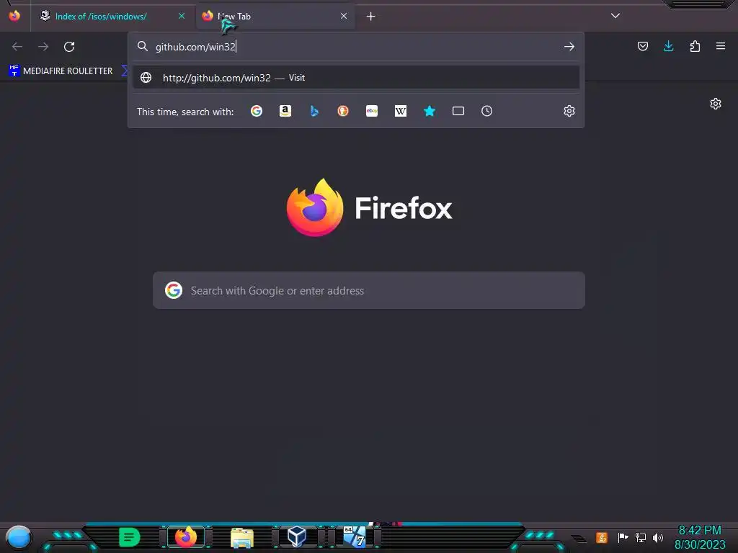This screenshot has height=553, width=738.
Task: Click the Java update tray icon
Action: pyautogui.click(x=602, y=537)
